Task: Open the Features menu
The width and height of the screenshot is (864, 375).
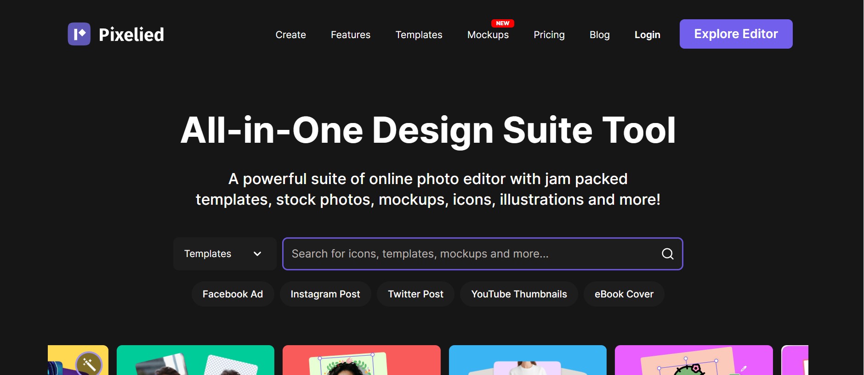Action: (x=350, y=35)
